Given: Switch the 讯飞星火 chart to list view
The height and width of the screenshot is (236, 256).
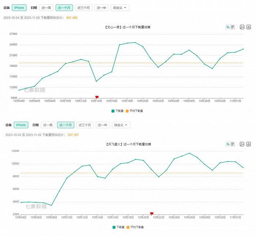Looking at the screenshot, I should point(233,144).
